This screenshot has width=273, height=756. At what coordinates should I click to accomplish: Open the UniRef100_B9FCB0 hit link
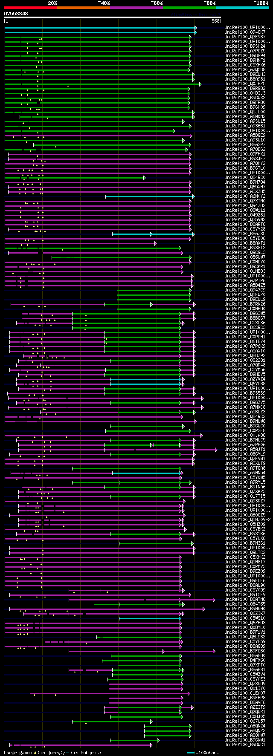pos(245,651)
